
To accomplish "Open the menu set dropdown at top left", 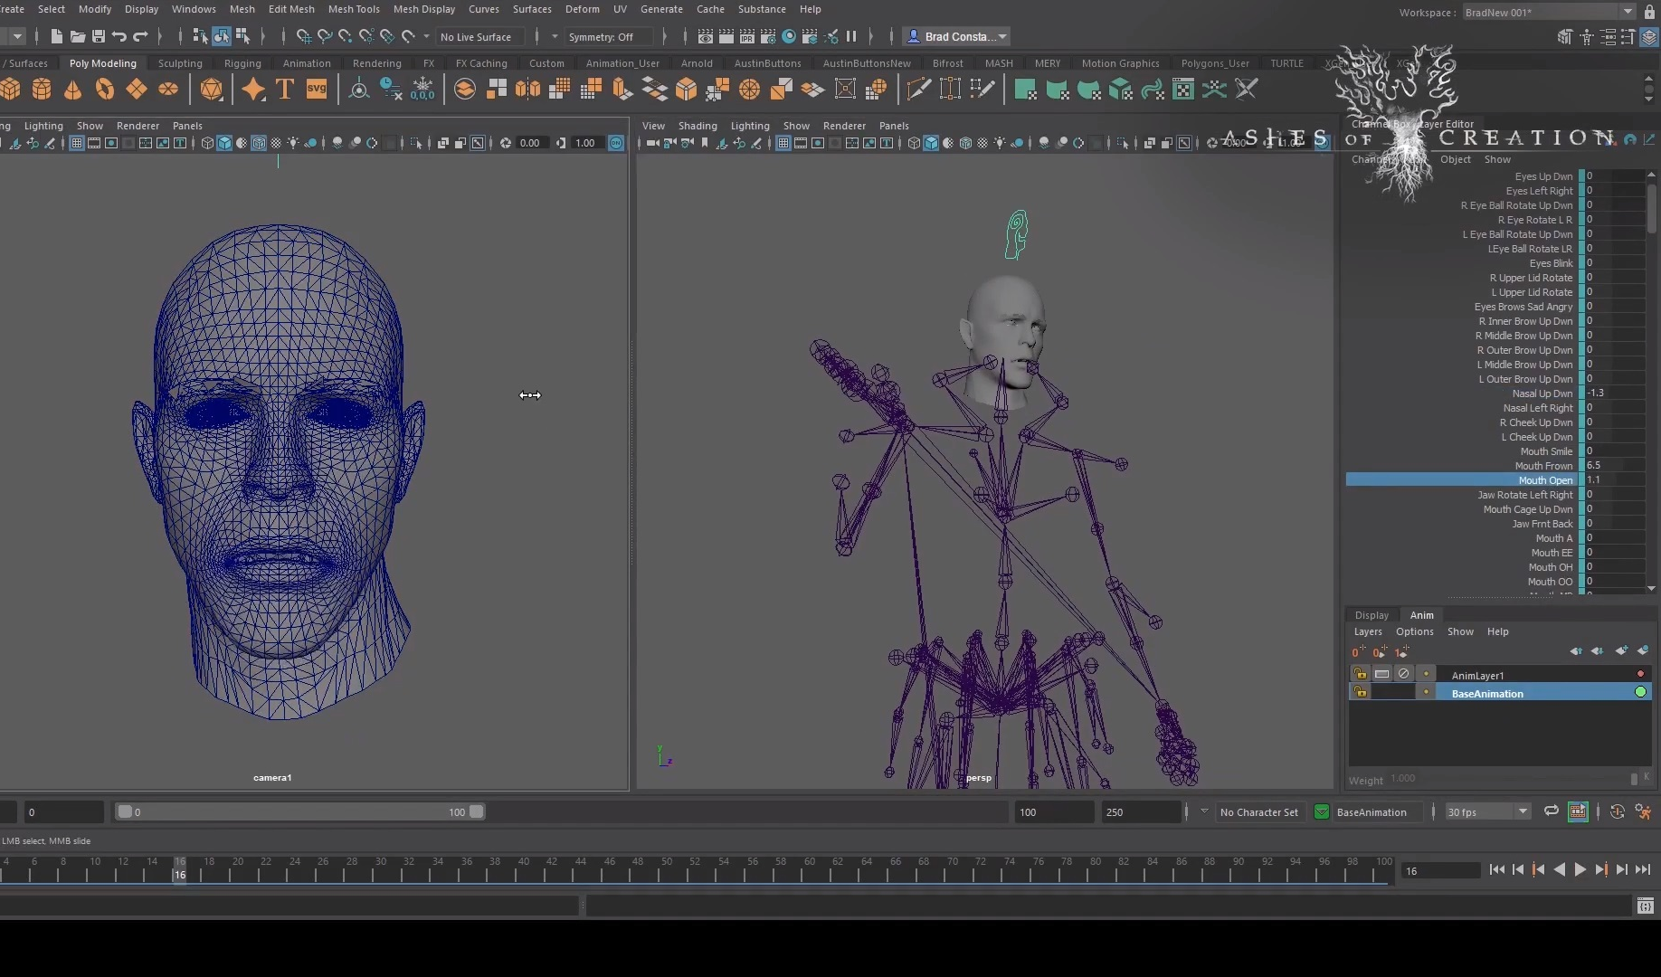I will click(x=16, y=36).
